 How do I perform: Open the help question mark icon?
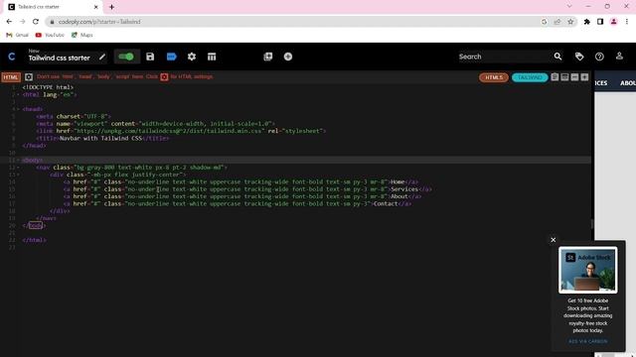[599, 57]
